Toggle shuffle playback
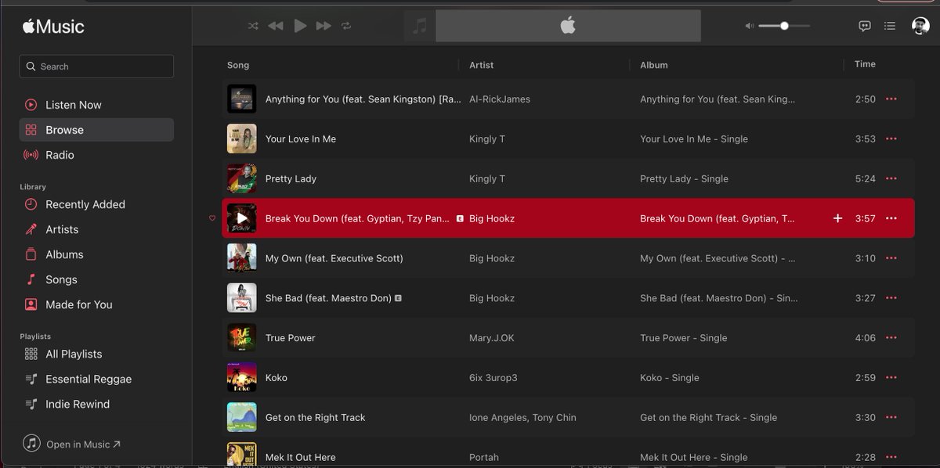 pos(253,26)
